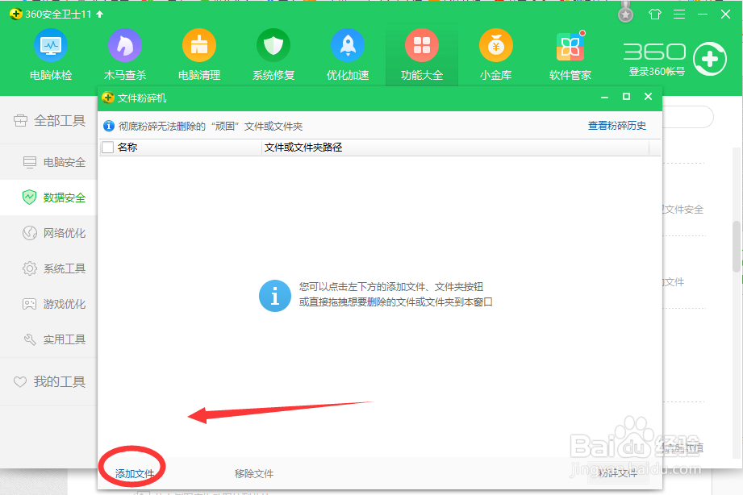Viewport: 743px width, 495px height.
Task: Click the 360 account plus icon
Action: click(710, 58)
